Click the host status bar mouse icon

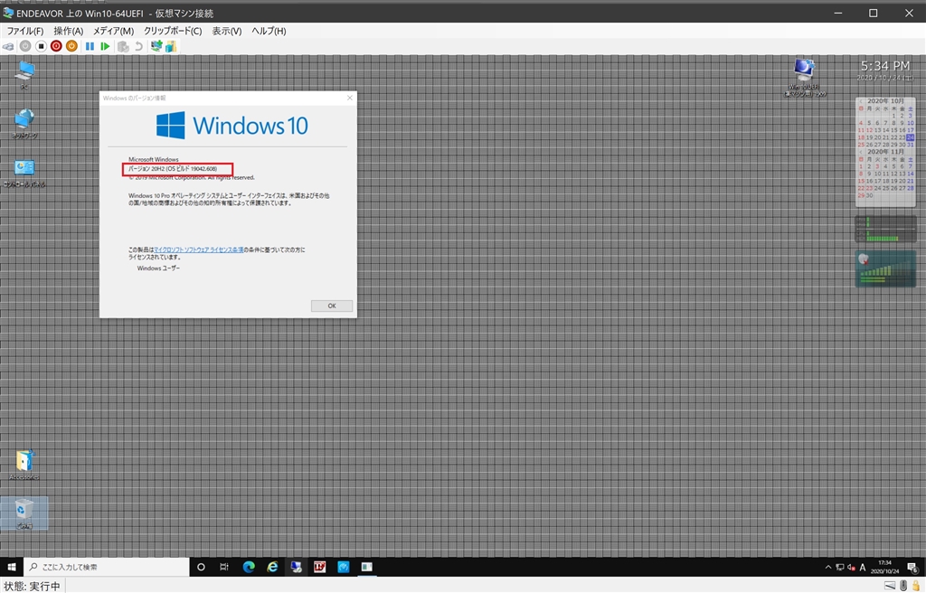click(903, 586)
